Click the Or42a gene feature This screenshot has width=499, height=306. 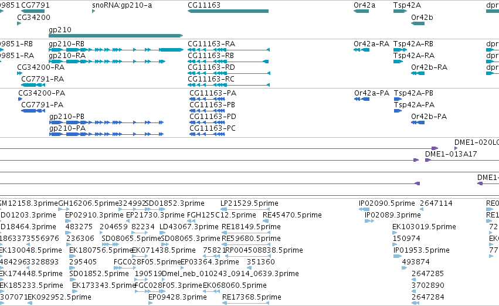tap(361, 11)
